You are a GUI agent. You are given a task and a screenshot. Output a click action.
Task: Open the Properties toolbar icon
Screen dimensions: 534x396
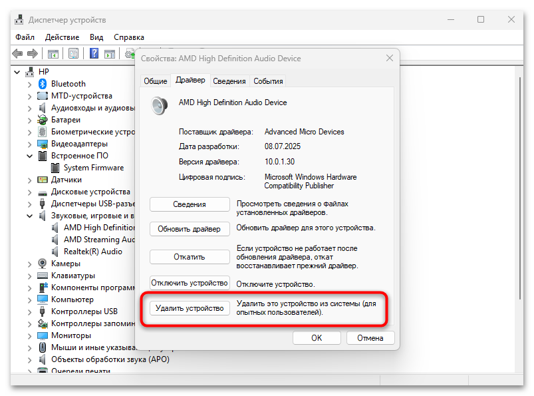[x=74, y=53]
